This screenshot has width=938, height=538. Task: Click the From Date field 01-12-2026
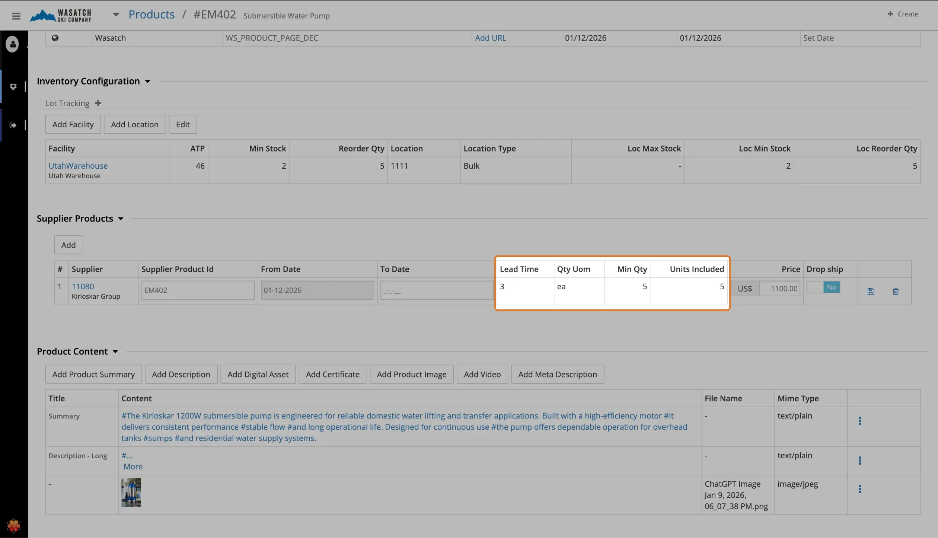tap(318, 290)
